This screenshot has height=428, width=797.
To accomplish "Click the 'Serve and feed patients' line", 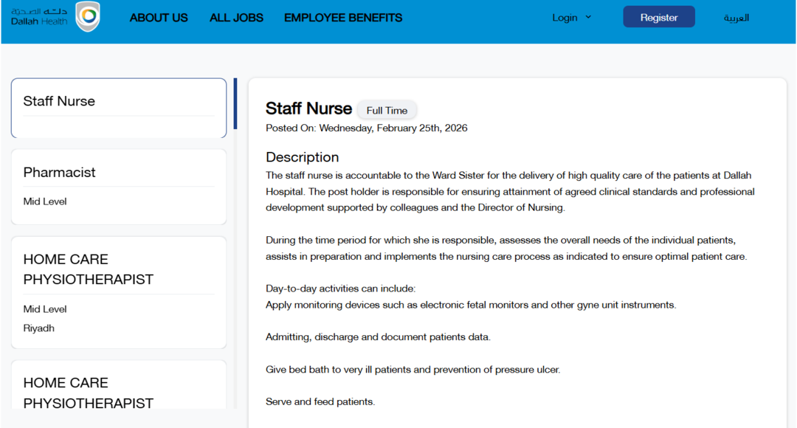I will point(320,402).
